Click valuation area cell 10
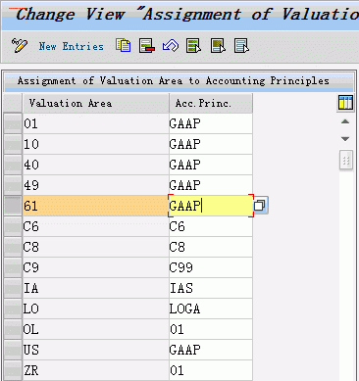359x381 pixels. point(95,144)
